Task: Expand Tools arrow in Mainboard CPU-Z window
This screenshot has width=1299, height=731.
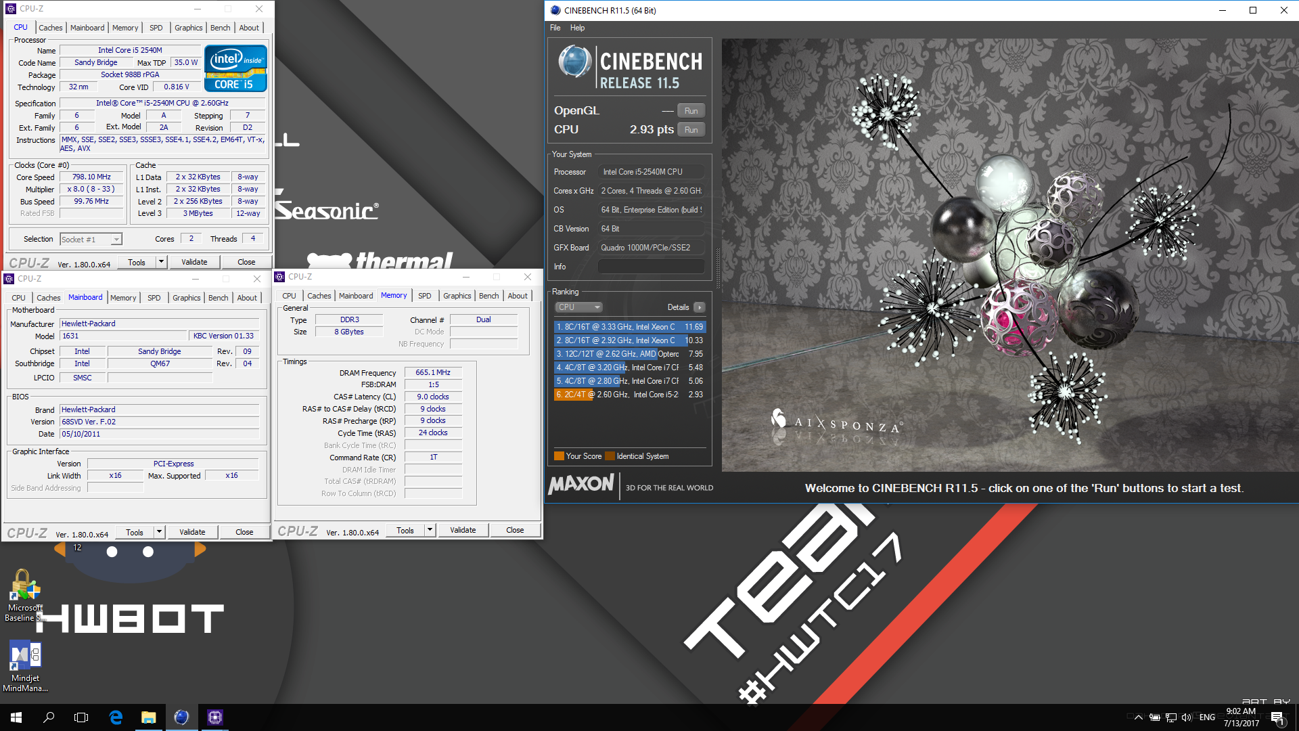Action: (x=159, y=532)
